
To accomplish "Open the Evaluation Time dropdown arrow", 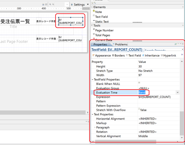I will 177,93.
